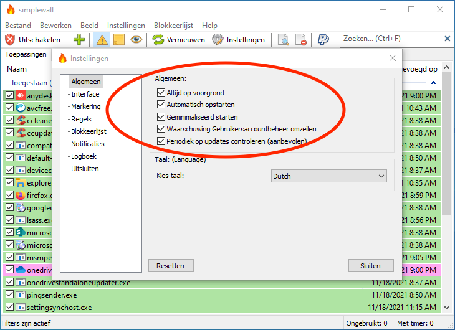Collapse the Toegestaan group arrow
This screenshot has width=455, height=330.
click(434, 82)
